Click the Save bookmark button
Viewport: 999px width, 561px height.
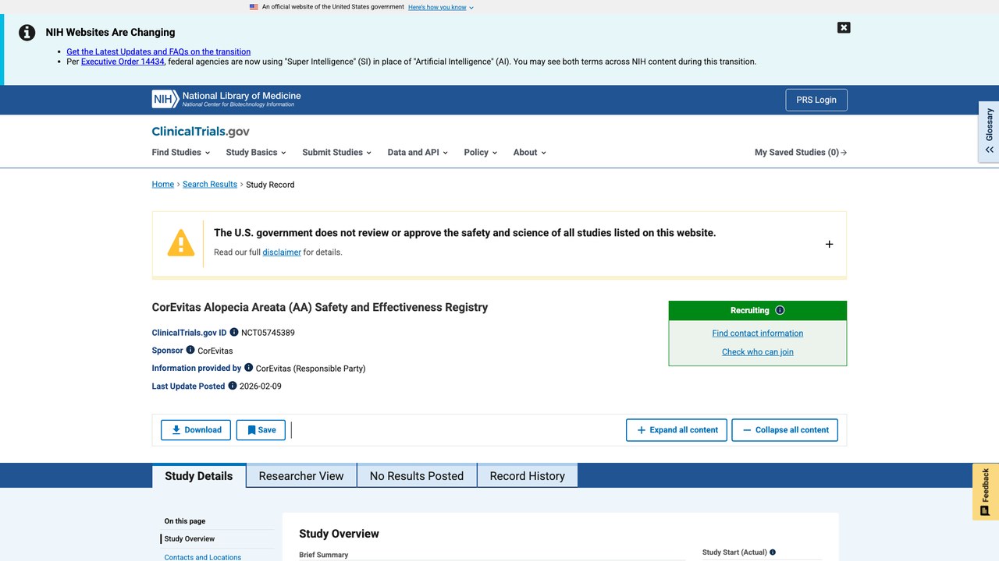pyautogui.click(x=261, y=430)
